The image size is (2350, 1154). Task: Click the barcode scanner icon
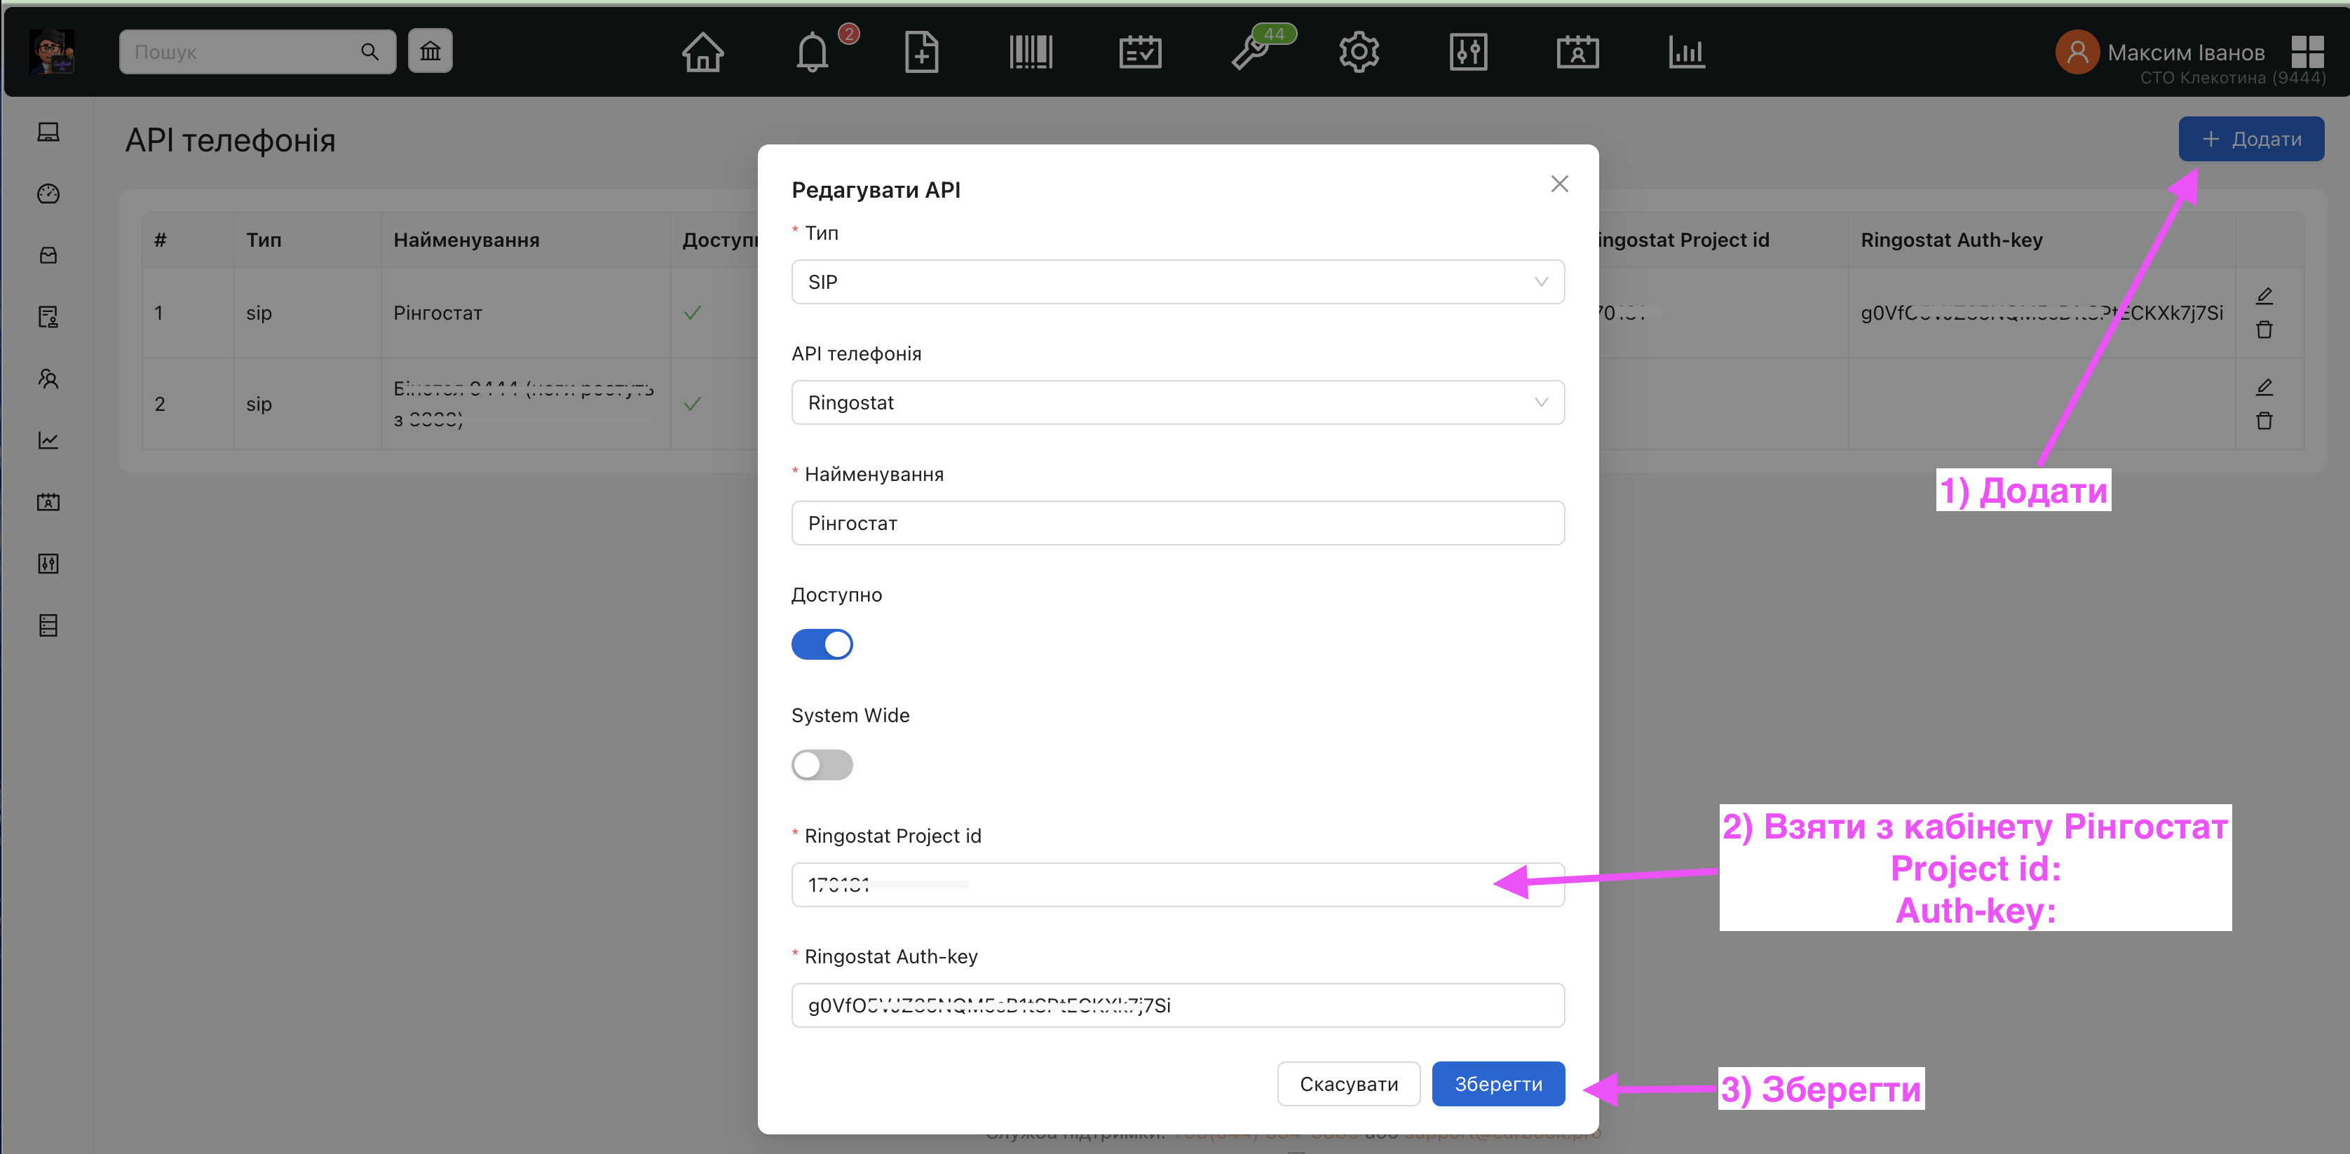tap(1031, 52)
